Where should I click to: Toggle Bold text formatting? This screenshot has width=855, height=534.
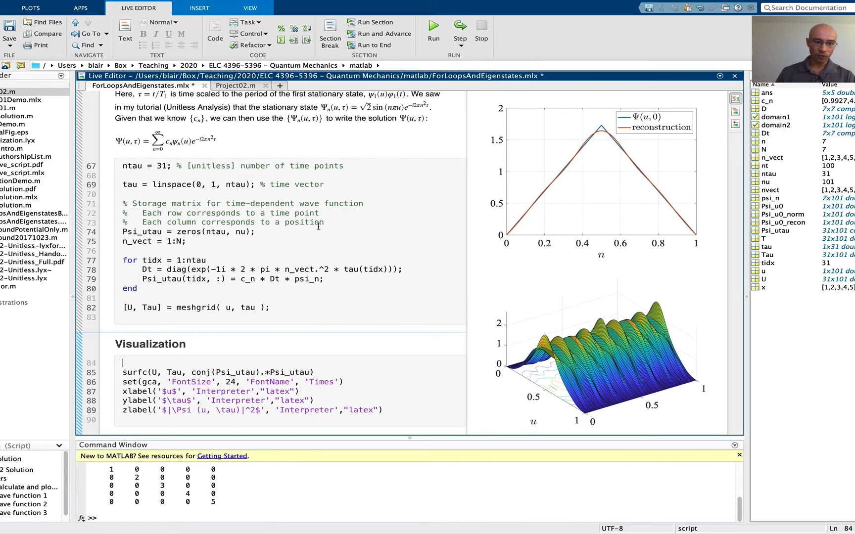pos(143,34)
